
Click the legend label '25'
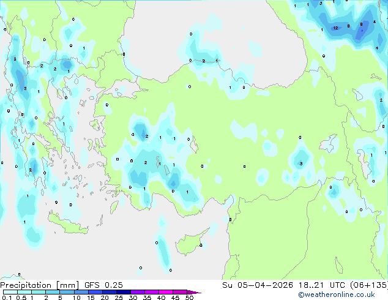click(119, 298)
